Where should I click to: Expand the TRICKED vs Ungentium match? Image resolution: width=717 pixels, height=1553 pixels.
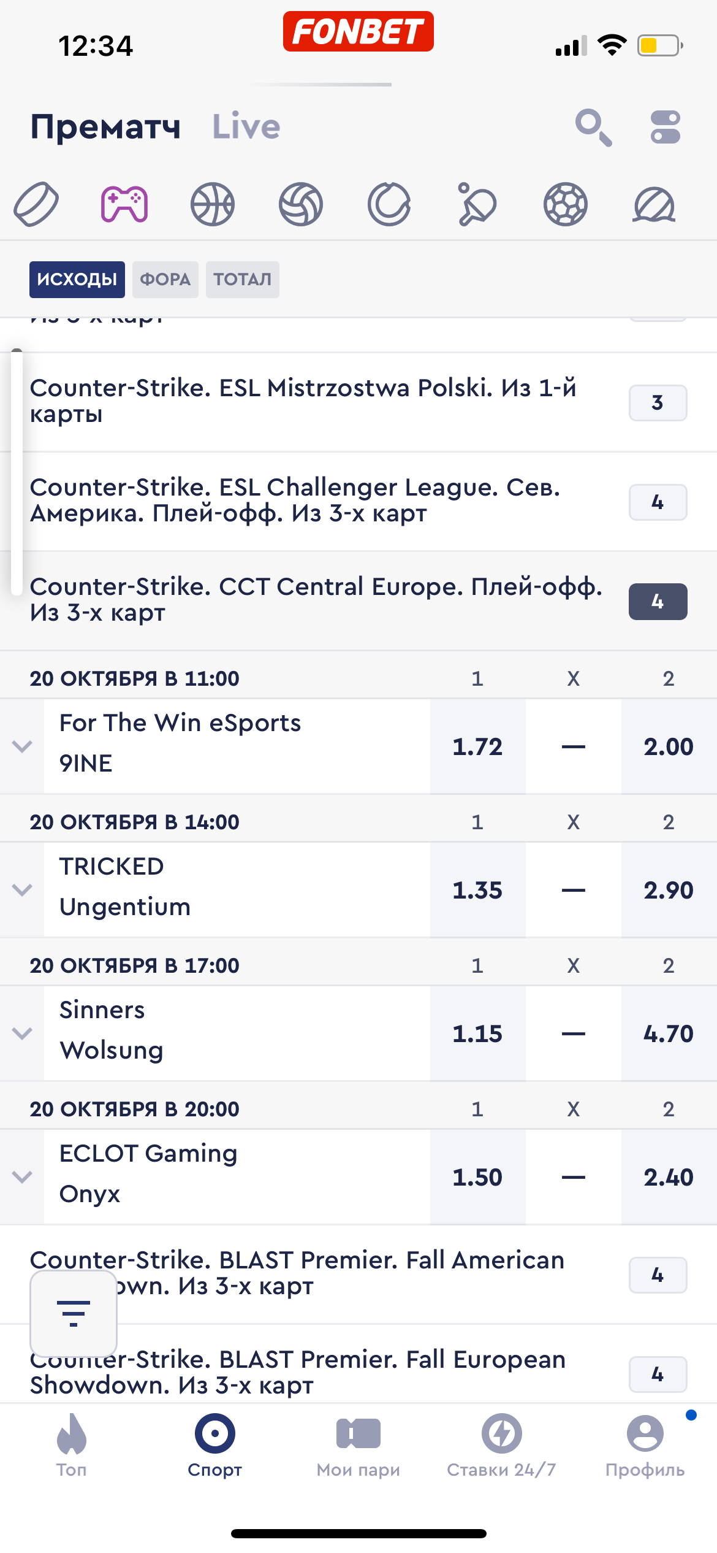22,890
